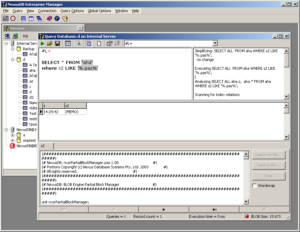Screen dimensions: 300x232
Task: Collapse the Internal Server tree node
Action: [x=6, y=43]
